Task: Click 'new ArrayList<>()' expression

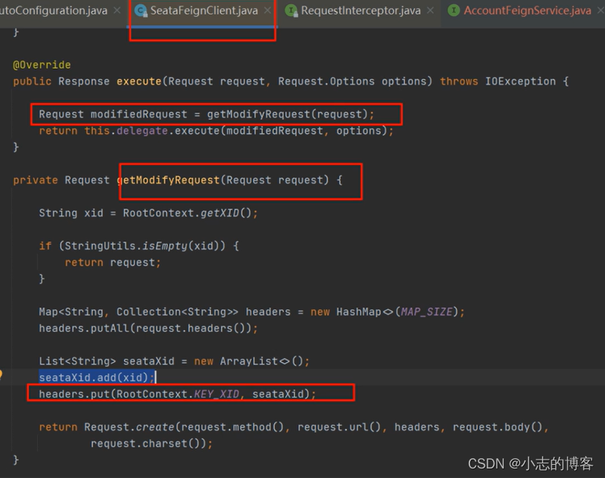Action: tap(248, 361)
